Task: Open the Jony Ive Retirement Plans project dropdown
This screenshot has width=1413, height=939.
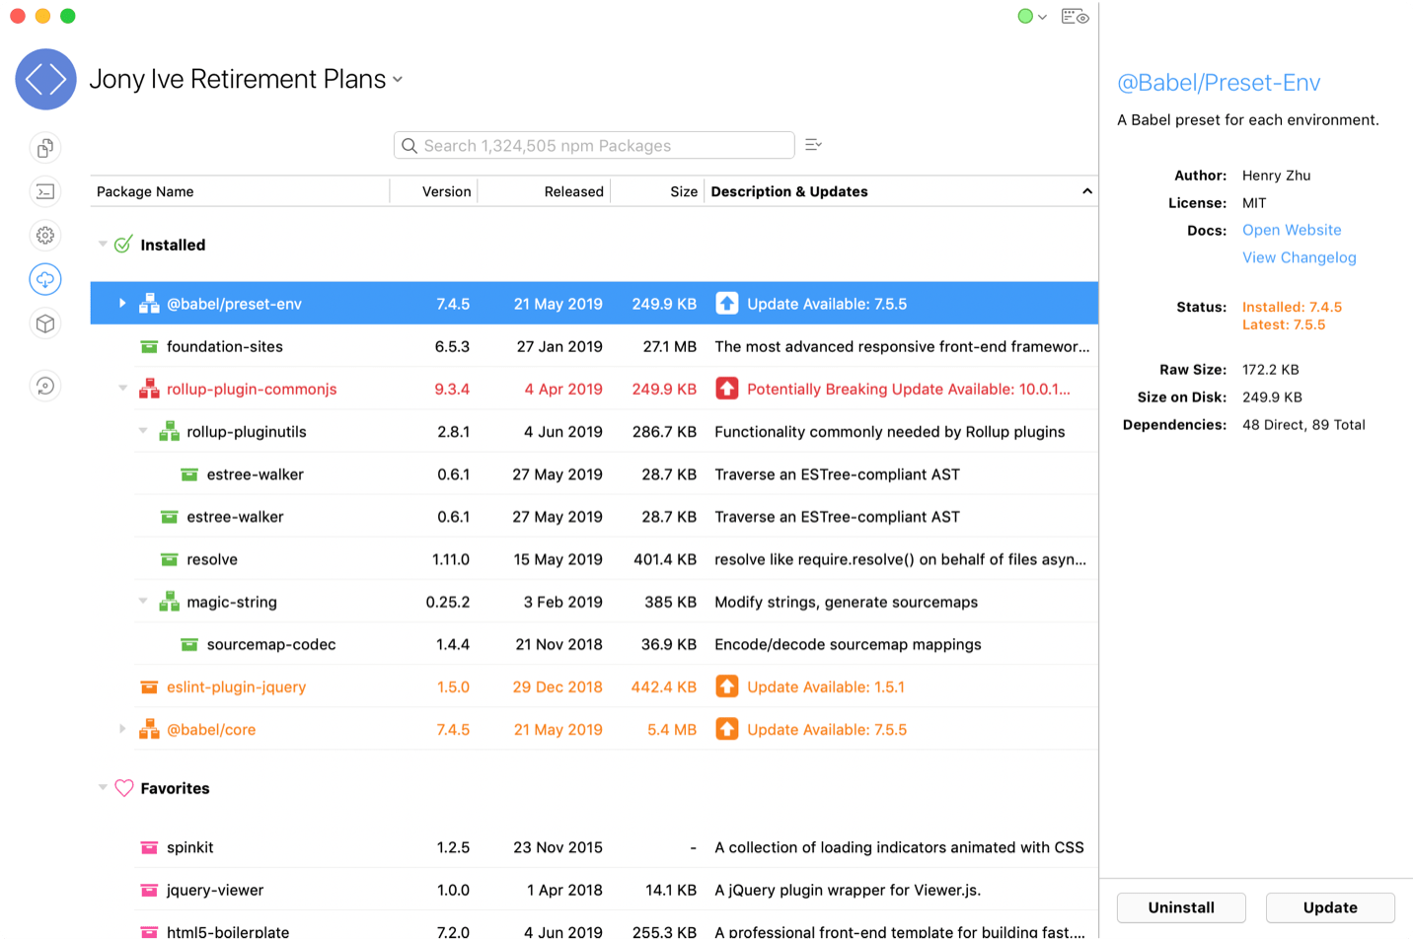Action: click(x=398, y=80)
